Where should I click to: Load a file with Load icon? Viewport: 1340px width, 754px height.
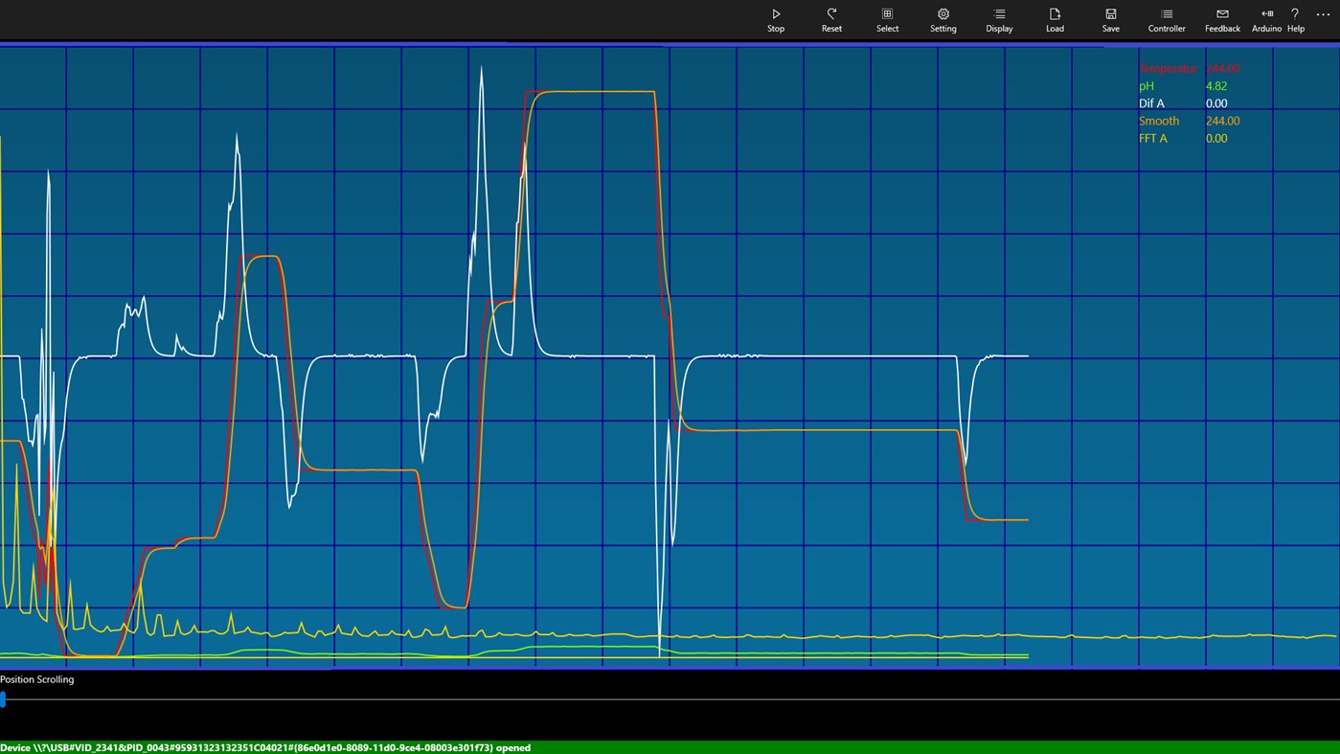point(1055,14)
